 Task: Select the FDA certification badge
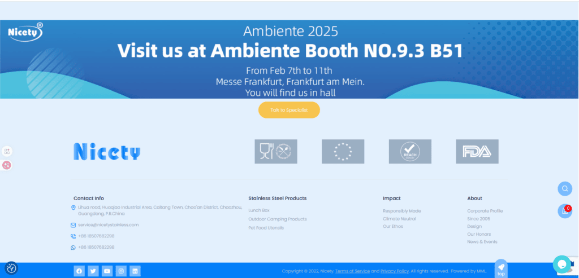(x=477, y=151)
